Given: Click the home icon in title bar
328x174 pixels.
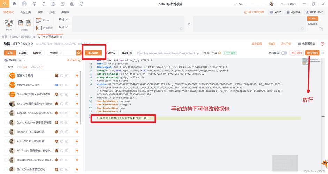Looking at the screenshot, I should pyautogui.click(x=14, y=3).
